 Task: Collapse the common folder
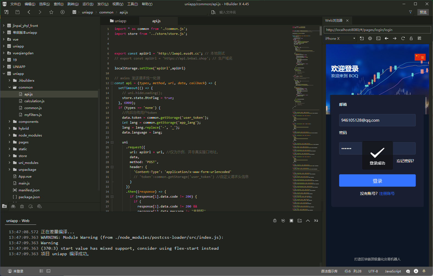pos(9,87)
